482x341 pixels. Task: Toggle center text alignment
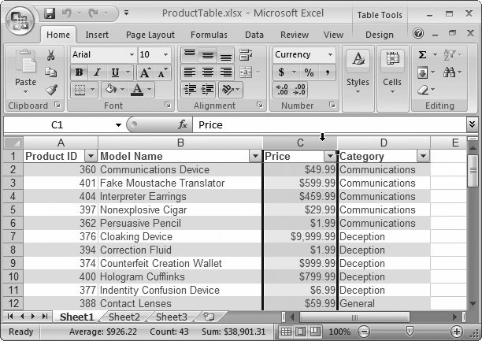click(x=207, y=72)
